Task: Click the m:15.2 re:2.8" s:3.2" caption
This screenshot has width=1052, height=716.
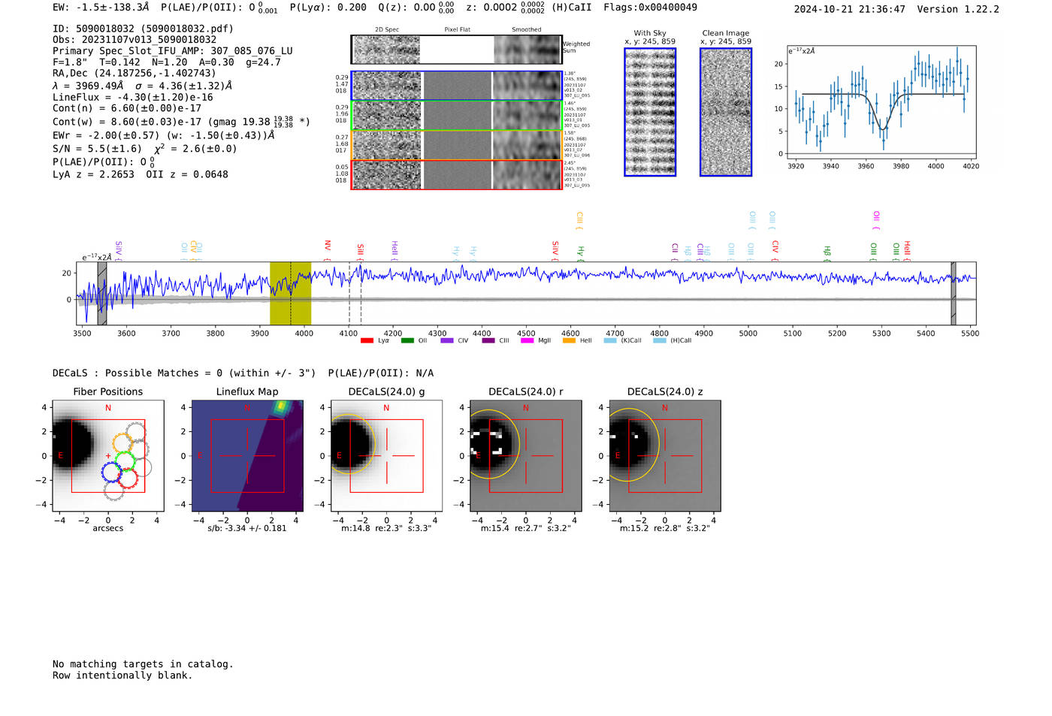Action: point(665,528)
